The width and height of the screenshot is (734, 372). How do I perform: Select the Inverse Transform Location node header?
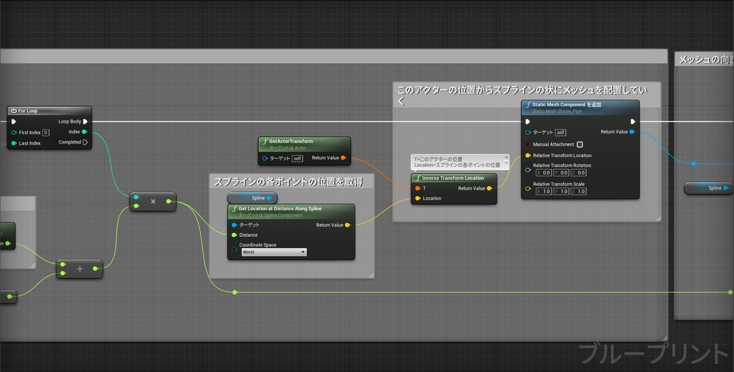454,178
